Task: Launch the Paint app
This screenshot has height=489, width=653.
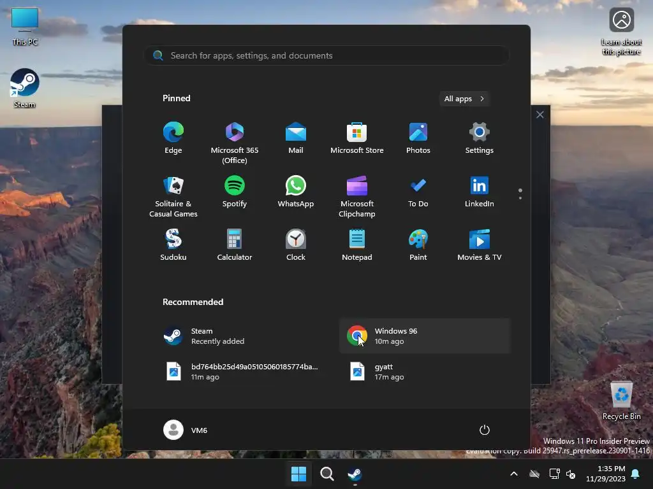Action: (418, 245)
